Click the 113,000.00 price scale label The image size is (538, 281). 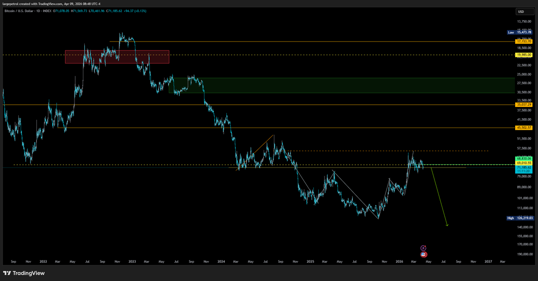click(x=525, y=208)
